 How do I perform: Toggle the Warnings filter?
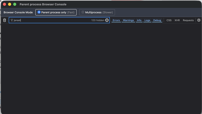tap(128, 20)
